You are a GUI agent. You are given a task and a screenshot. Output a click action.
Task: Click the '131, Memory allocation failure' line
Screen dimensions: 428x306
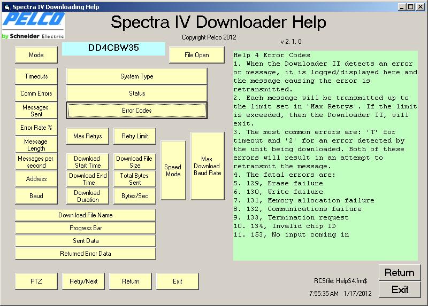point(310,201)
